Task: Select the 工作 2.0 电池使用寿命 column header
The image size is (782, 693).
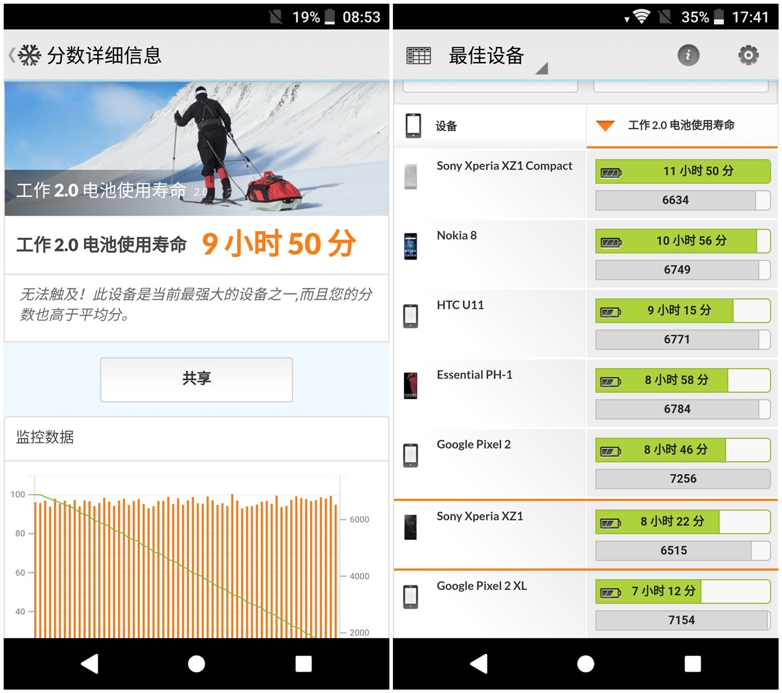Action: (680, 125)
